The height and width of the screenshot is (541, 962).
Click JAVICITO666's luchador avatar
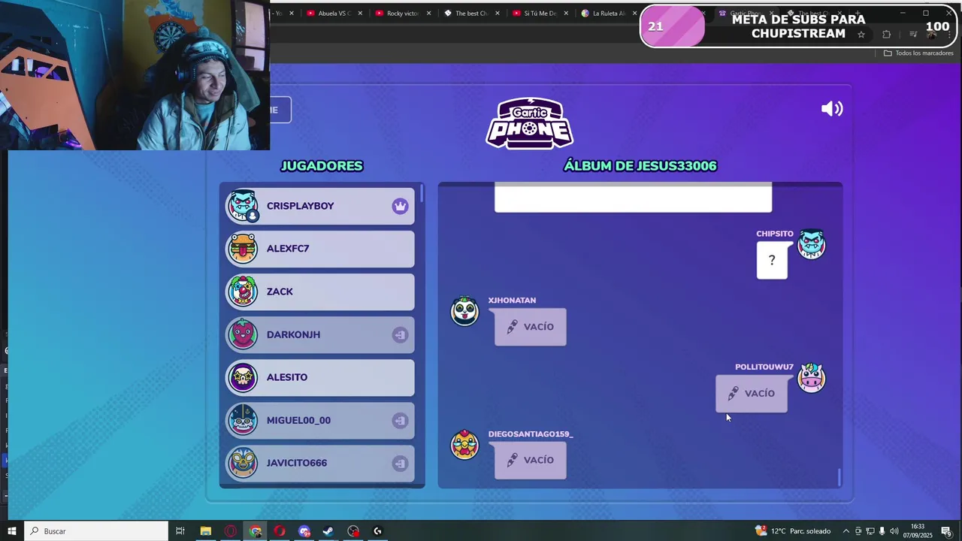coord(243,463)
